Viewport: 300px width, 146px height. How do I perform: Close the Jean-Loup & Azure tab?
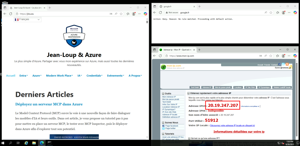(45, 8)
